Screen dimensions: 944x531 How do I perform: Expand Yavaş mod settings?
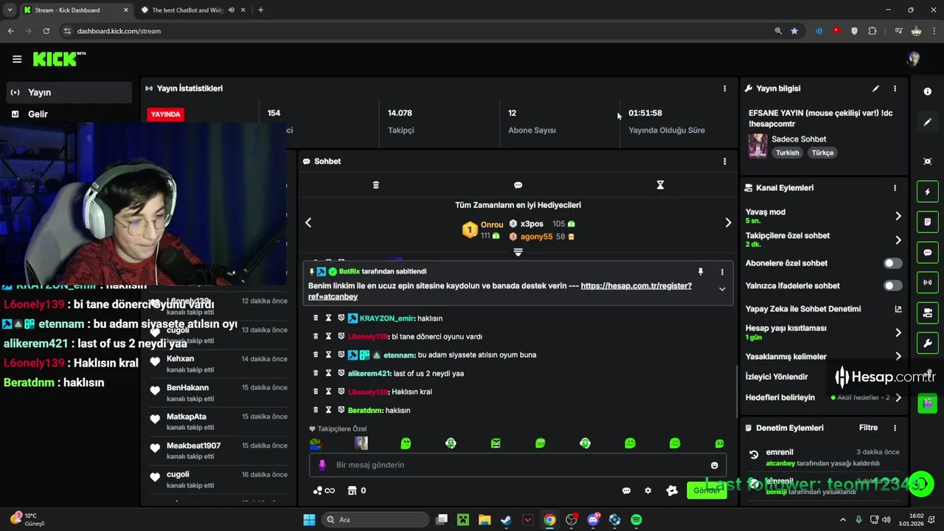(898, 216)
